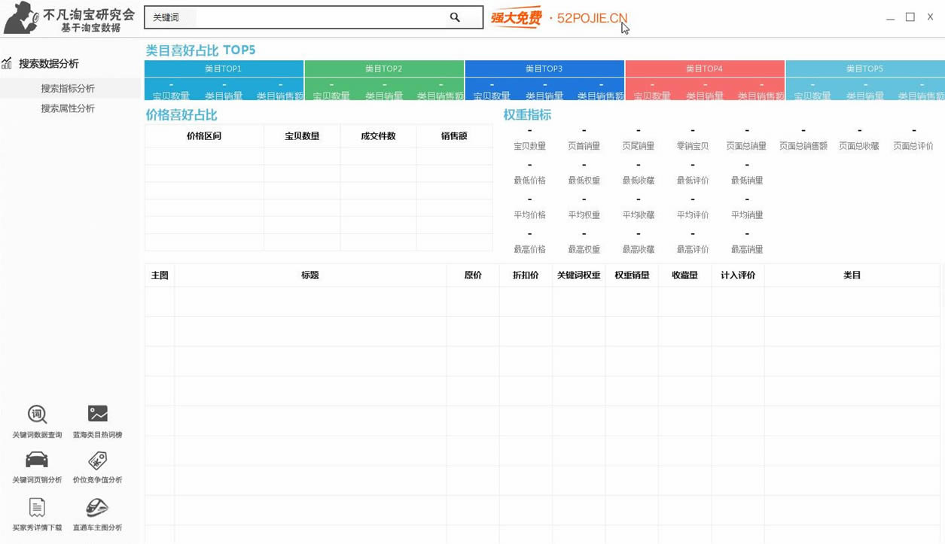Sort by the 权重销量 column header
The image size is (945, 544).
(x=632, y=275)
